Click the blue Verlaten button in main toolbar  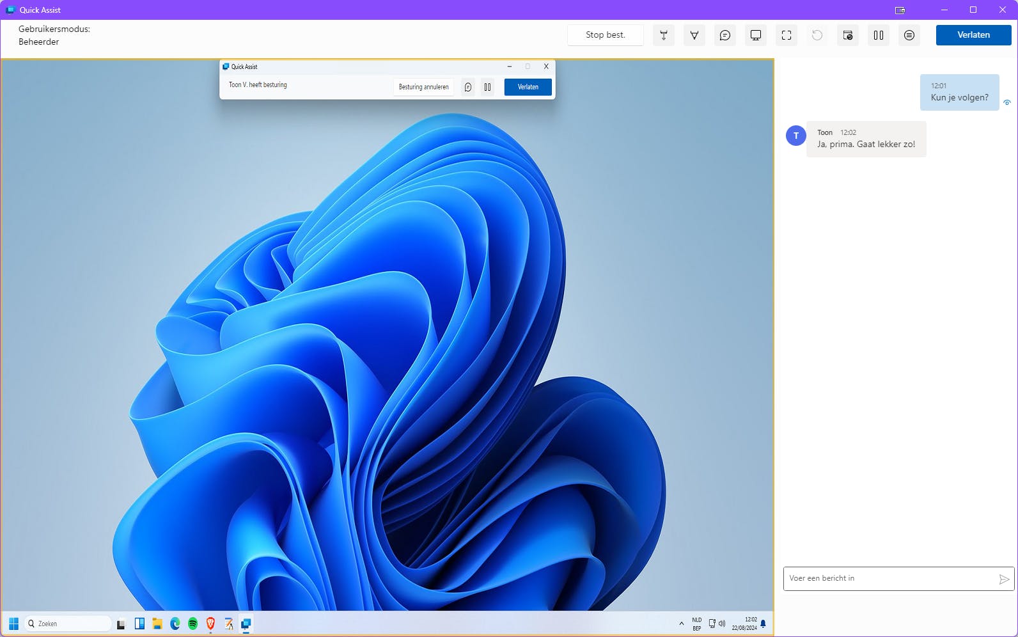point(973,35)
